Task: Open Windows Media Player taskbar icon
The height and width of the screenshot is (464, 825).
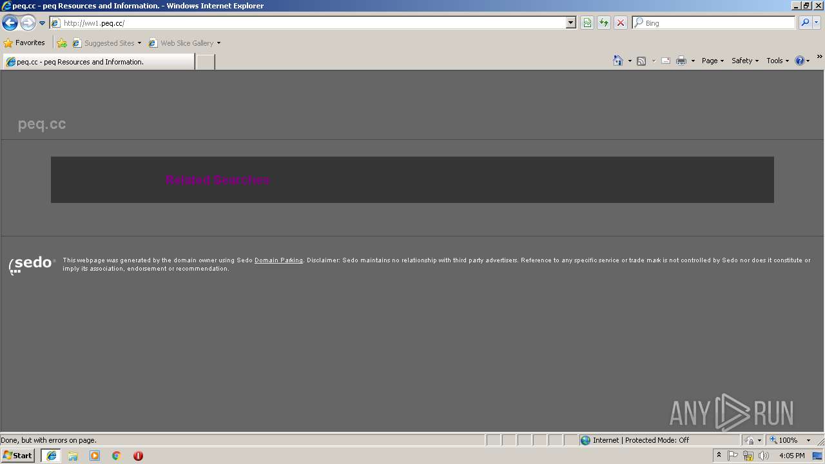Action: (x=95, y=456)
